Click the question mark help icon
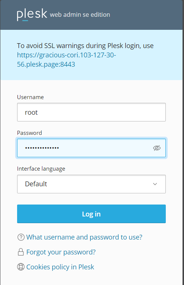The image size is (184, 285). point(21,237)
